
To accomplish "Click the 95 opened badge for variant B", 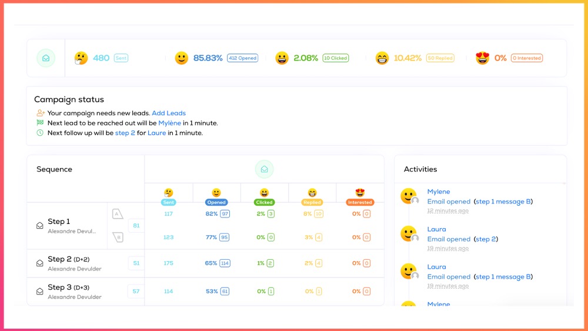I will 224,238.
